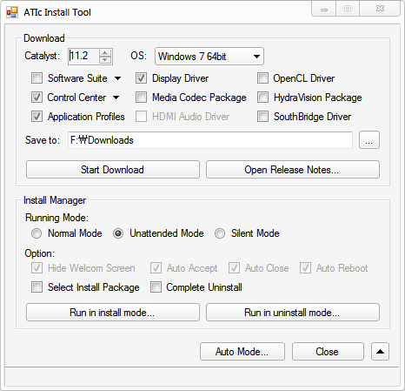Click Run in install mode button
The image size is (405, 391).
[x=113, y=313]
